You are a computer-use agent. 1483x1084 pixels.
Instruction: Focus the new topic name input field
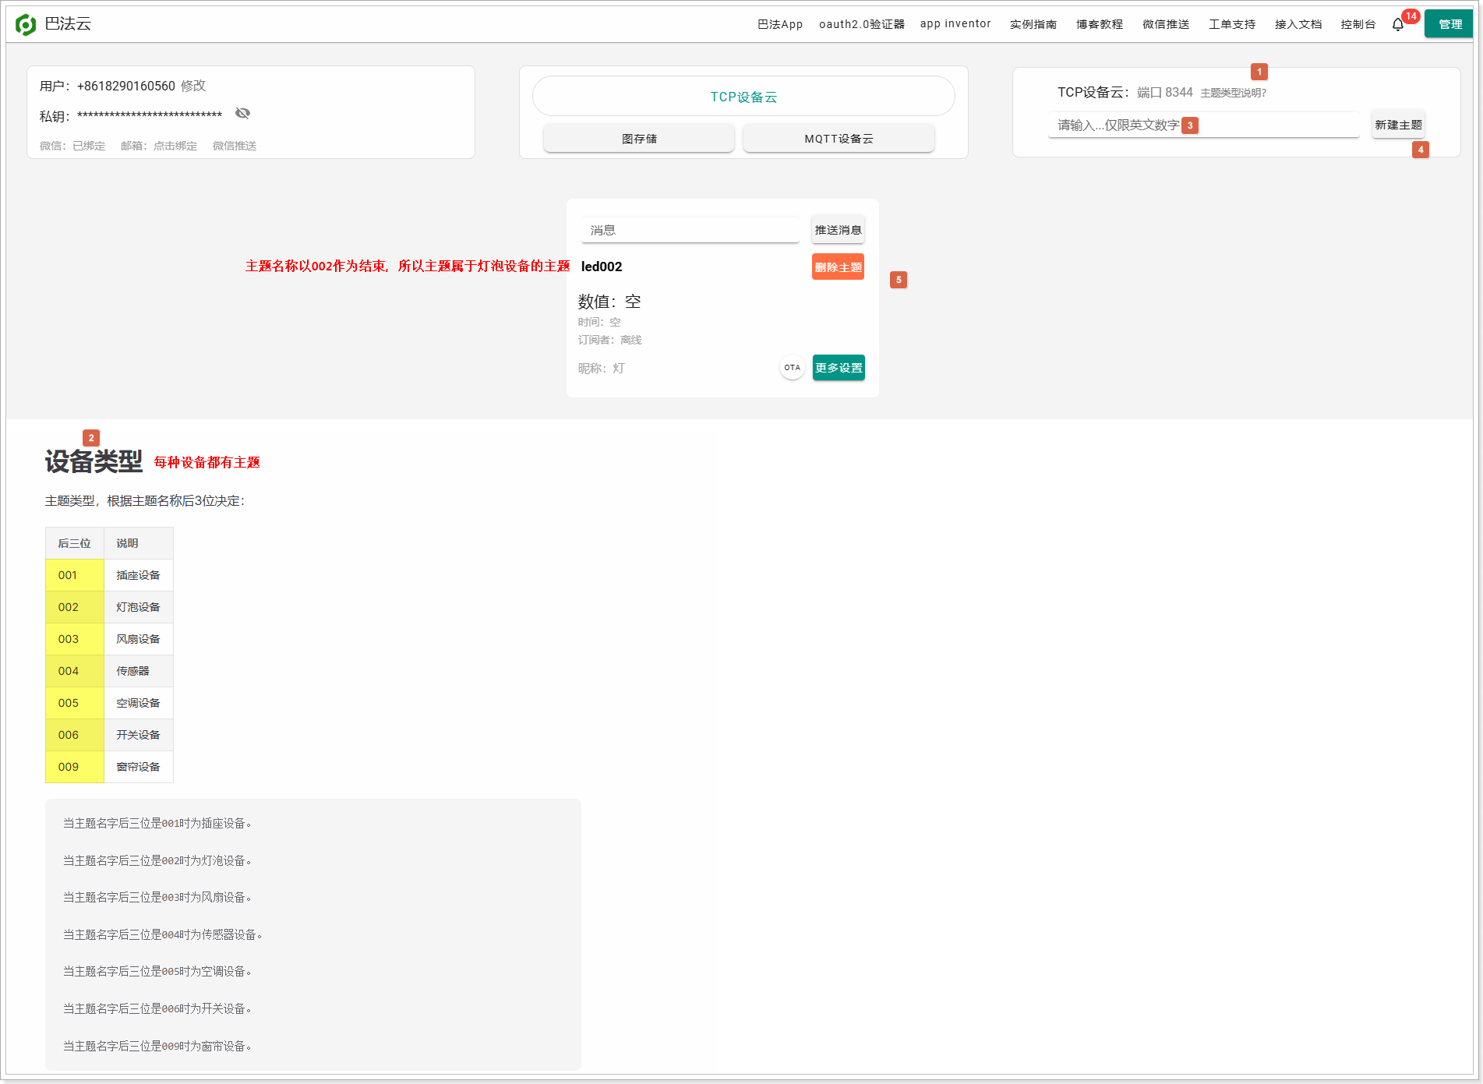coord(1203,125)
